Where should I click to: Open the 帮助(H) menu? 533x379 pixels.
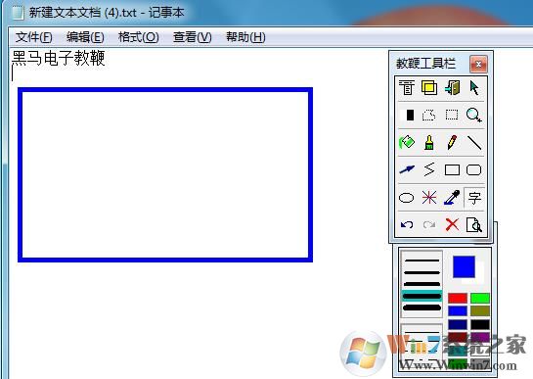(x=245, y=37)
